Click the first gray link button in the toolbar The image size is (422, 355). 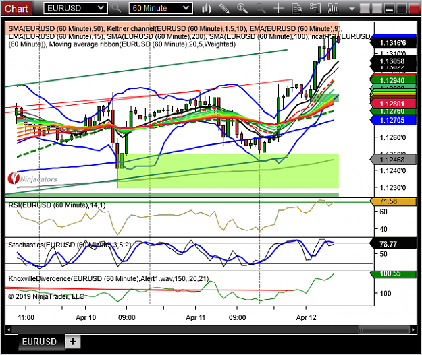[365, 9]
